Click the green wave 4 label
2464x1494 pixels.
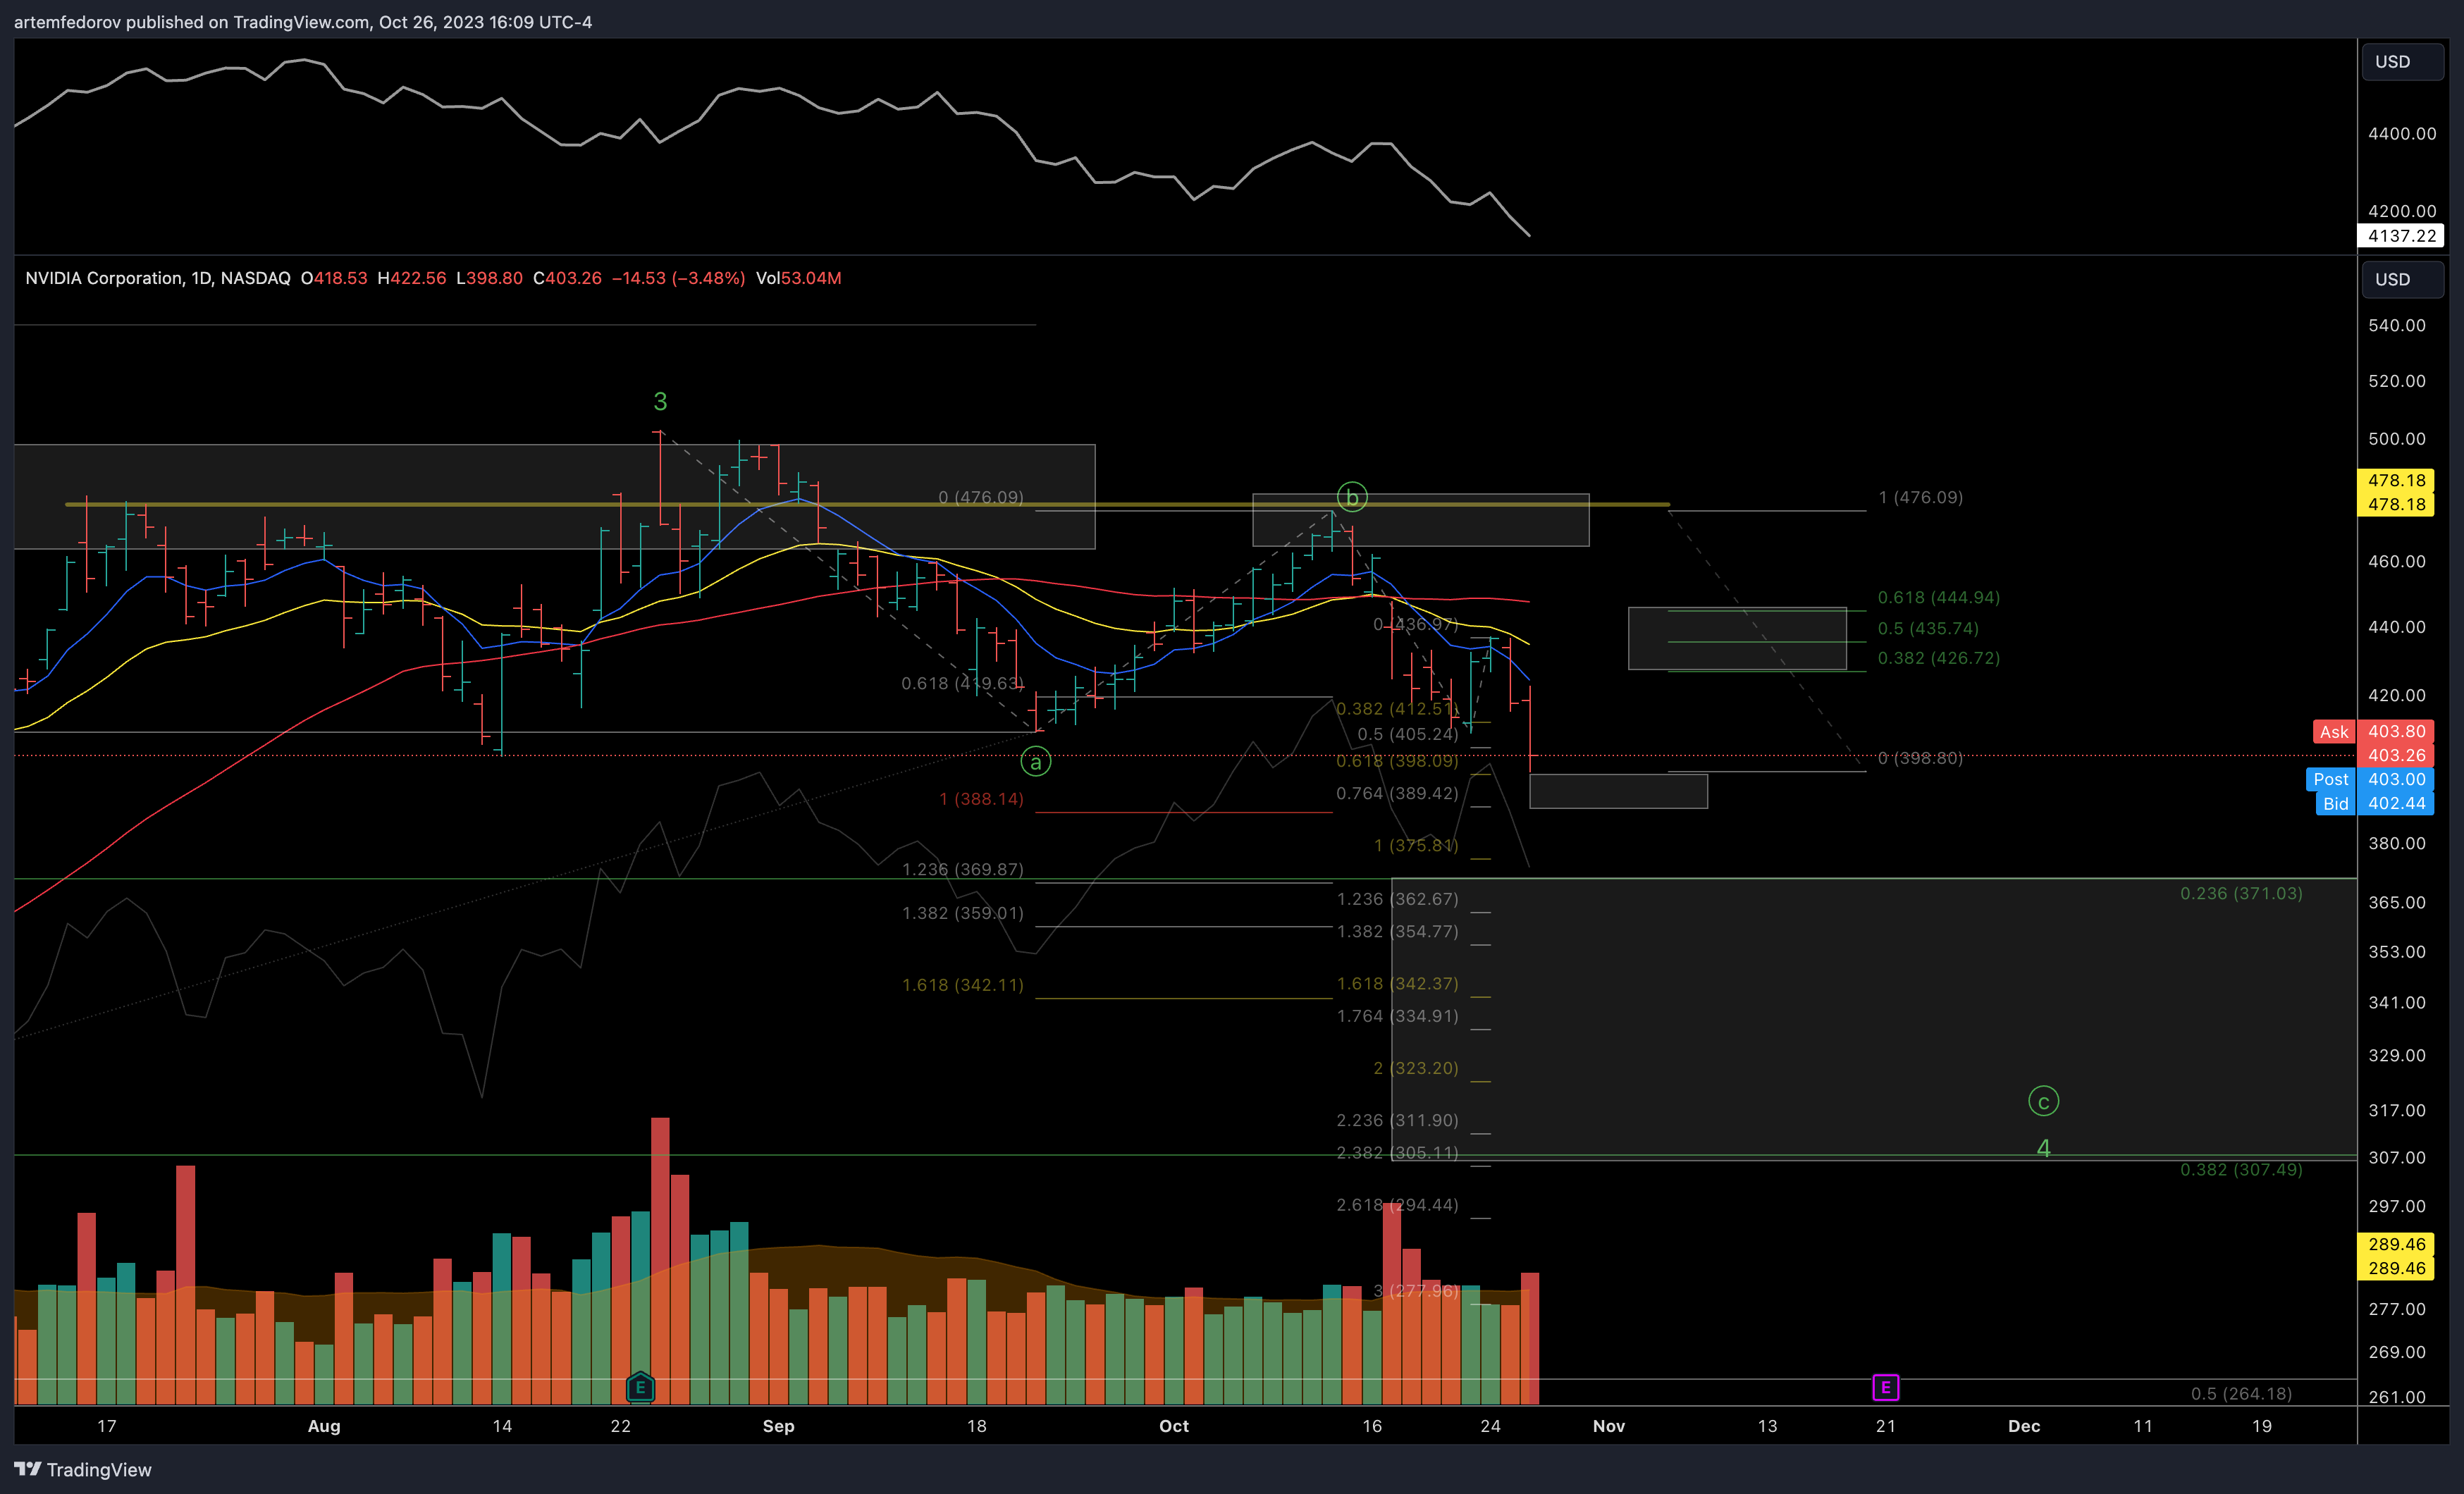[2043, 1149]
